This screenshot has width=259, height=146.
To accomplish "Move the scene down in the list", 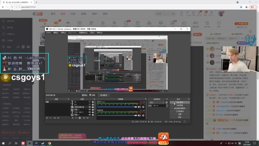I will point(58,118).
